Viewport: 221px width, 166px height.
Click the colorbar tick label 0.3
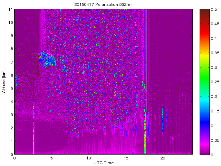pos(214,67)
